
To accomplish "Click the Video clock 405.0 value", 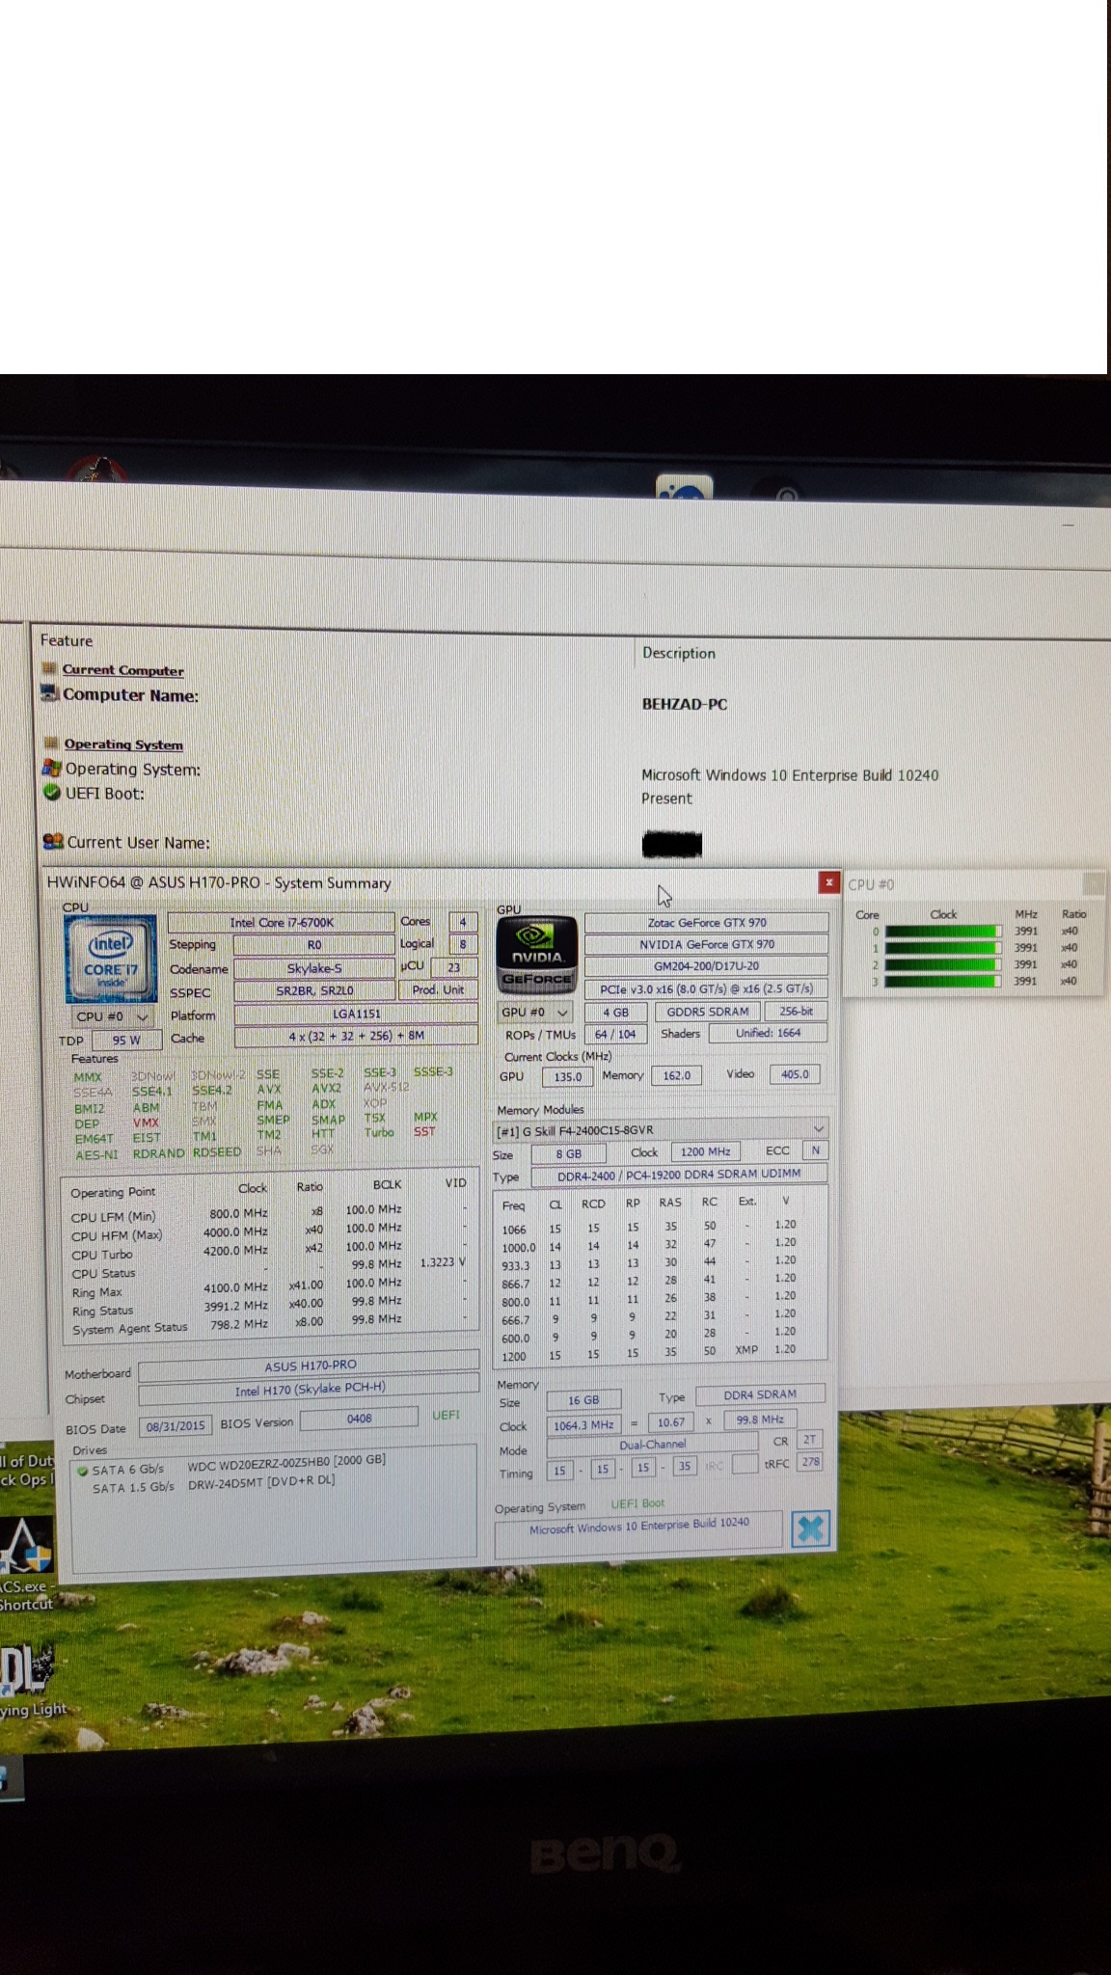I will pyautogui.click(x=795, y=1074).
